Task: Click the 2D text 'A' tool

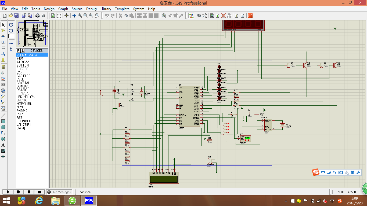Action: 3,145
